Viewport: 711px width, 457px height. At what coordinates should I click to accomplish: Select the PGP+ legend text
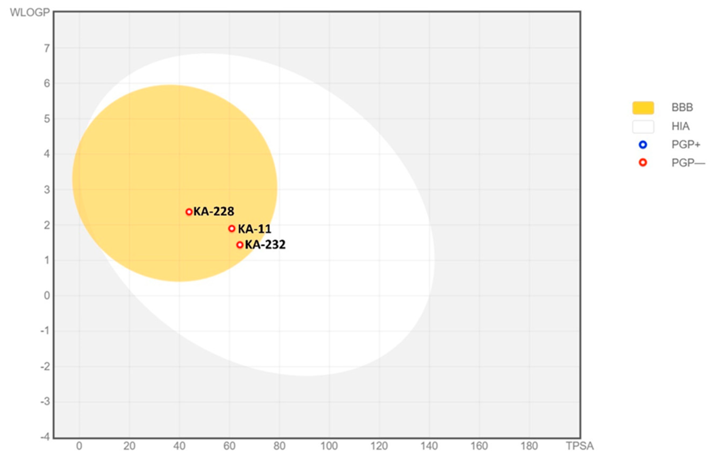pyautogui.click(x=686, y=145)
